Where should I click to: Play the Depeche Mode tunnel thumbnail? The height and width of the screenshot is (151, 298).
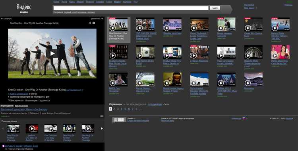pyautogui.click(x=253, y=52)
